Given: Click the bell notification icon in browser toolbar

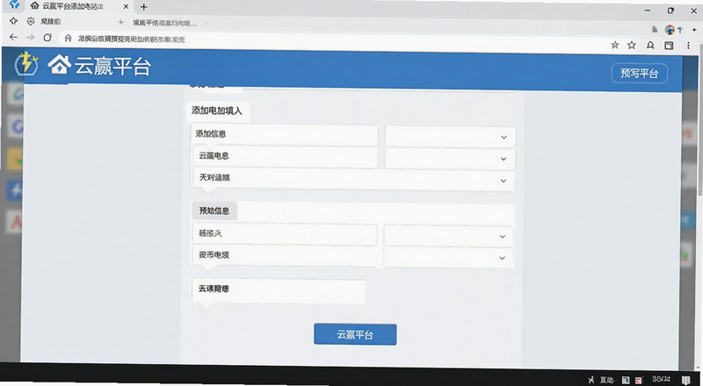Looking at the screenshot, I should pos(650,45).
